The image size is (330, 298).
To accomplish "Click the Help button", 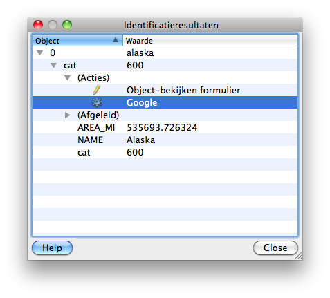I will pyautogui.click(x=52, y=248).
